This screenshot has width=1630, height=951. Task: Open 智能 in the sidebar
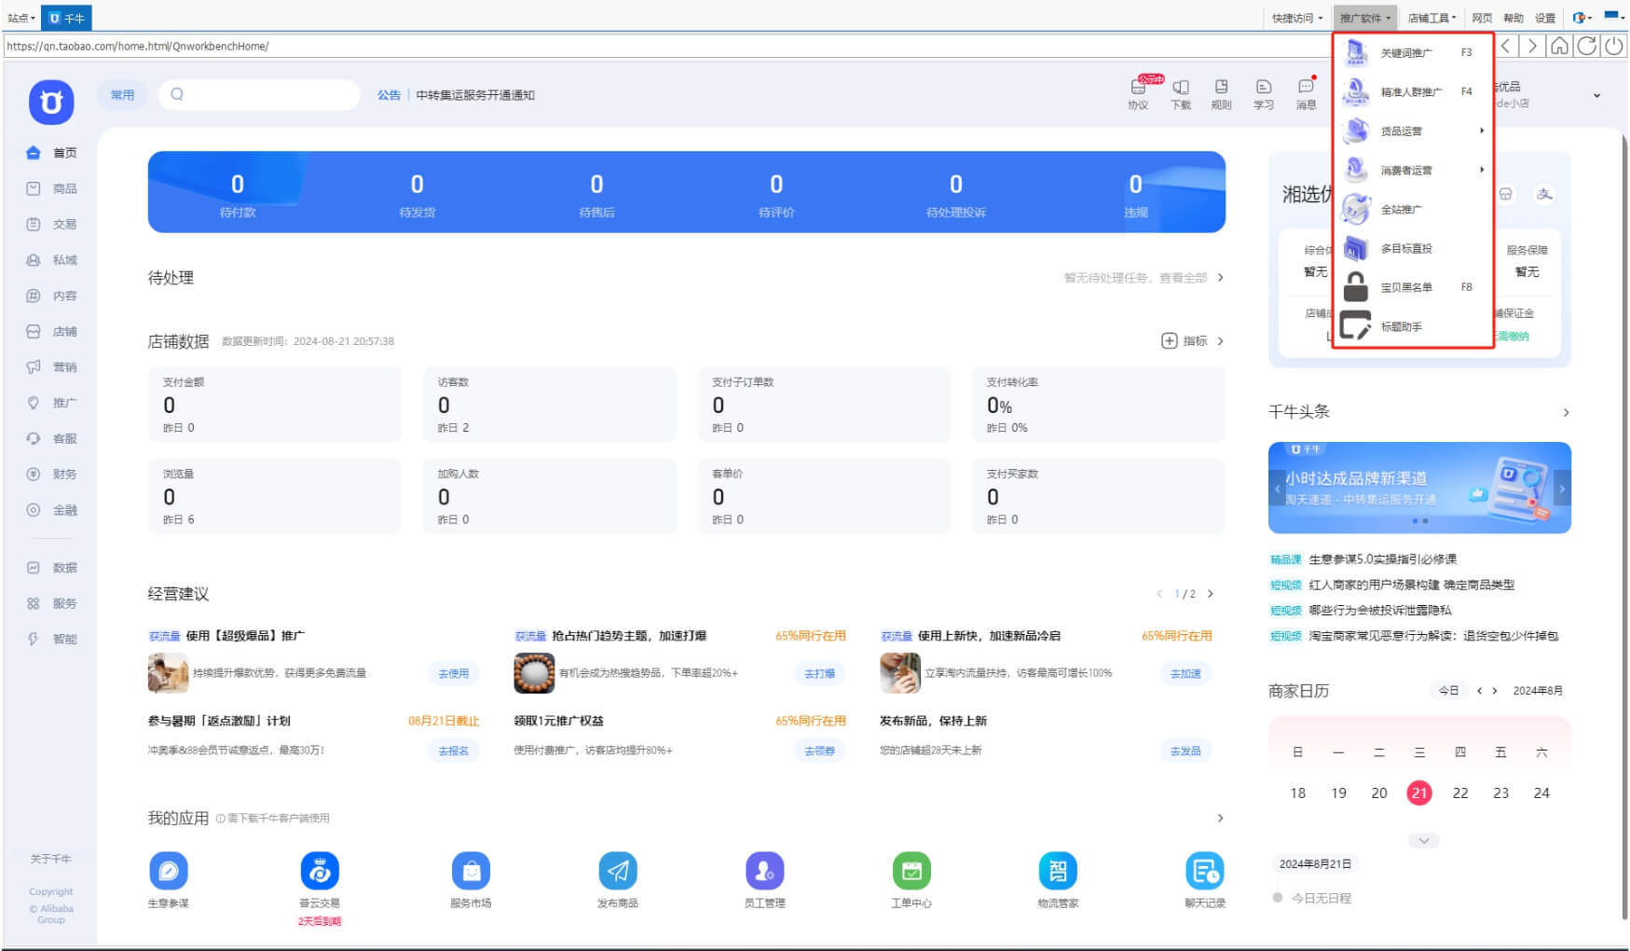click(52, 639)
